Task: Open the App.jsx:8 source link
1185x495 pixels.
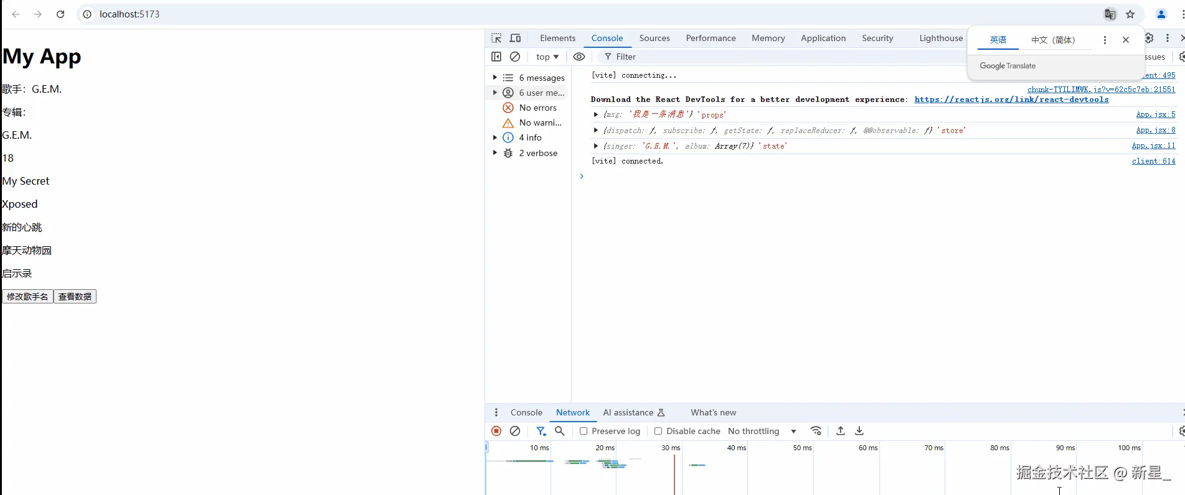Action: pyautogui.click(x=1156, y=130)
